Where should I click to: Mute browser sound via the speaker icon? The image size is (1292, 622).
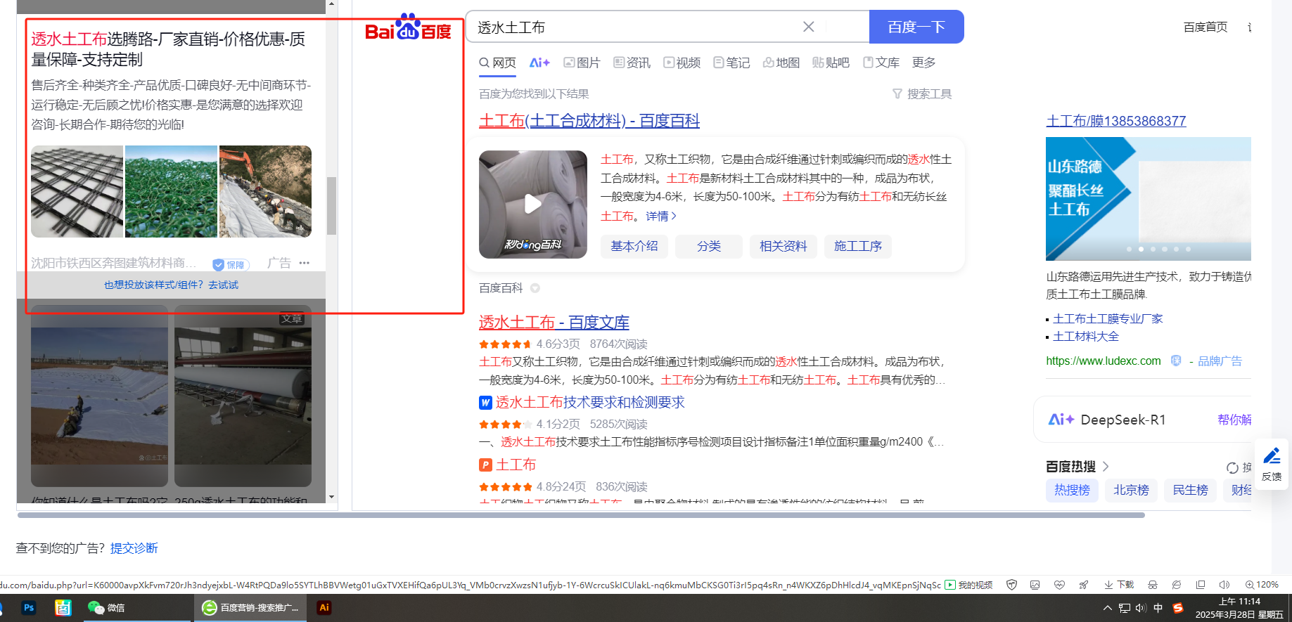tap(1224, 585)
